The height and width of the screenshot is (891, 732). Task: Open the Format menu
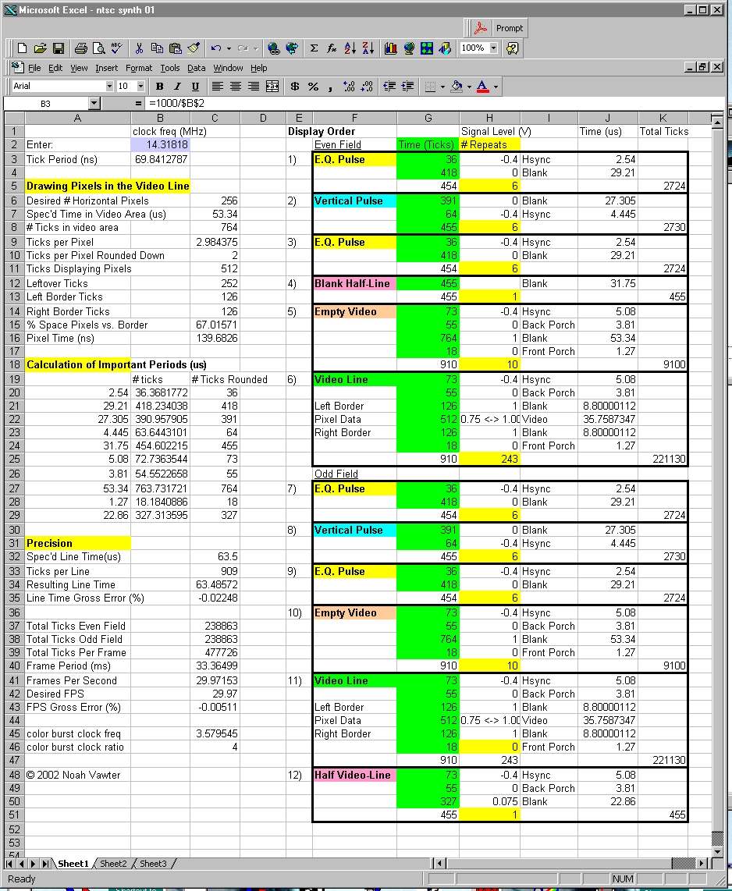[x=139, y=68]
